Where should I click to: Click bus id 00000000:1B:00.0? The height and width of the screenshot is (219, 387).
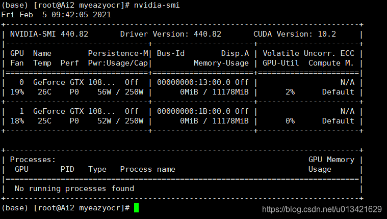(194, 111)
